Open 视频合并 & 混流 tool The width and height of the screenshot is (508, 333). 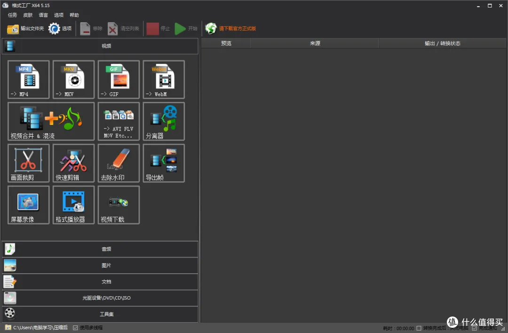[51, 122]
